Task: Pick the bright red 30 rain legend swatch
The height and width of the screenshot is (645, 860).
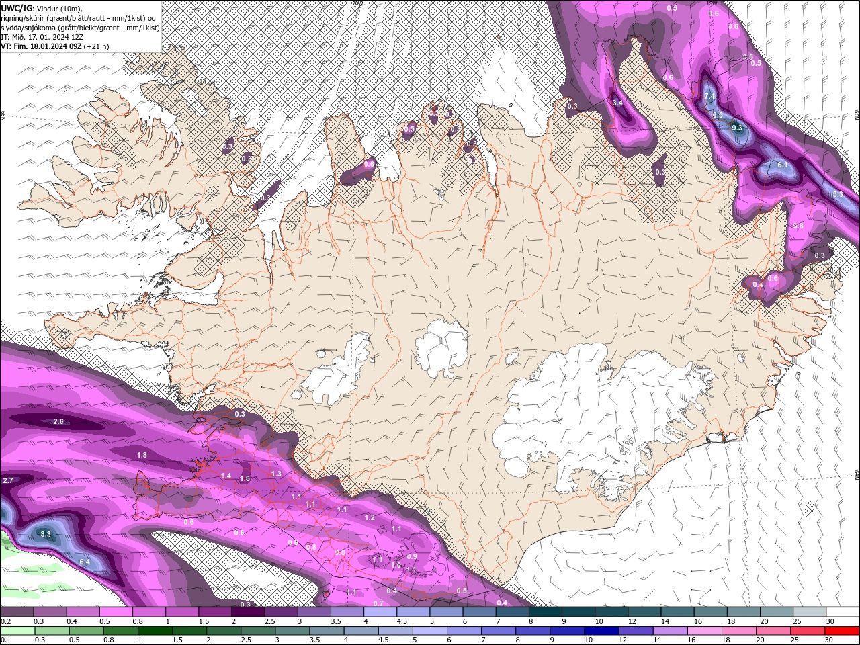Action: (x=841, y=631)
